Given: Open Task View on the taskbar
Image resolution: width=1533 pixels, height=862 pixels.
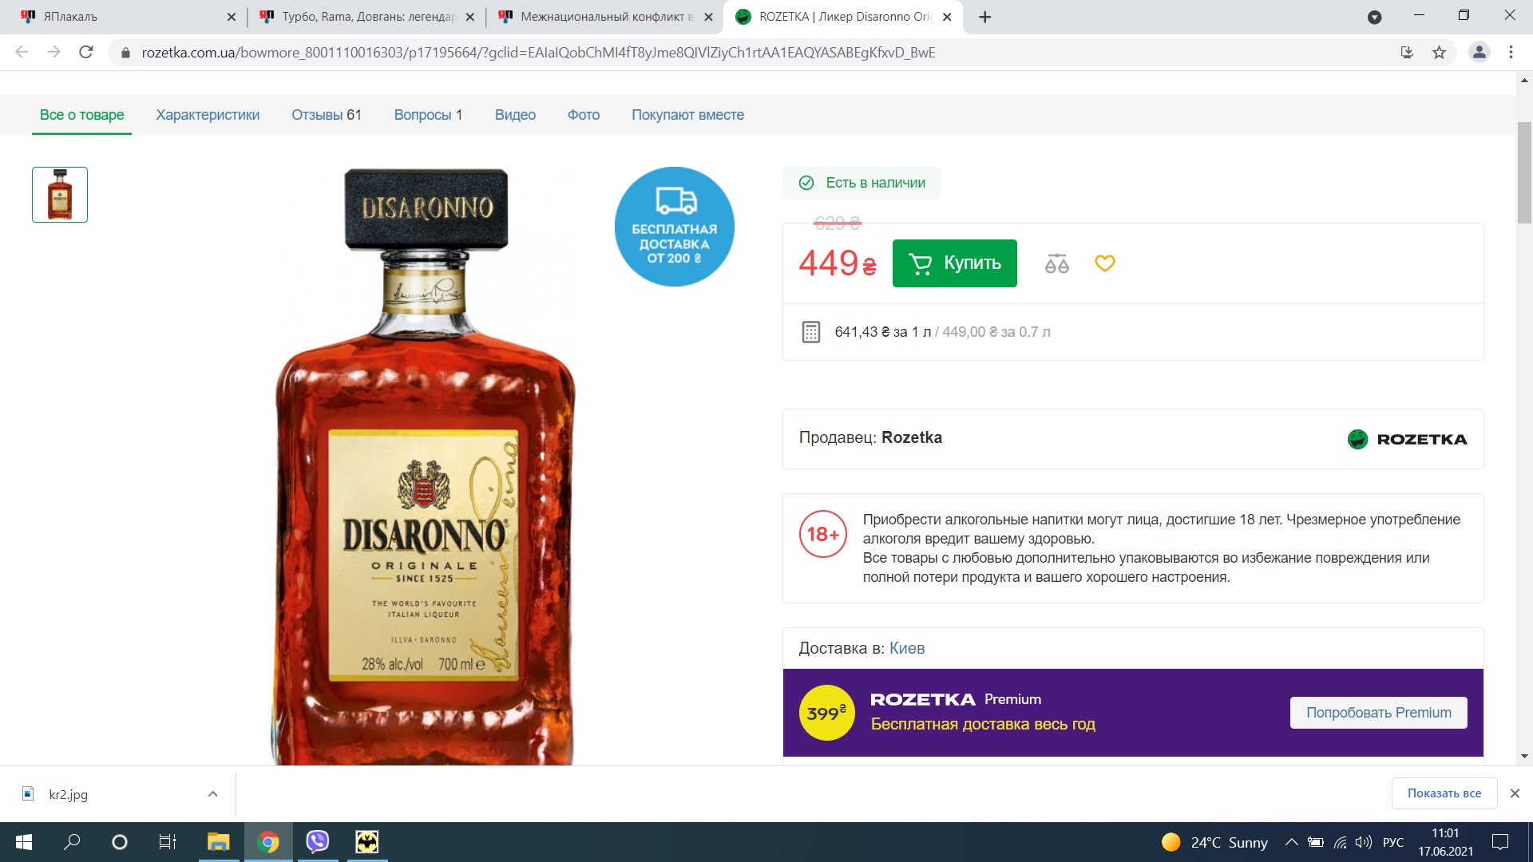Looking at the screenshot, I should [x=168, y=842].
